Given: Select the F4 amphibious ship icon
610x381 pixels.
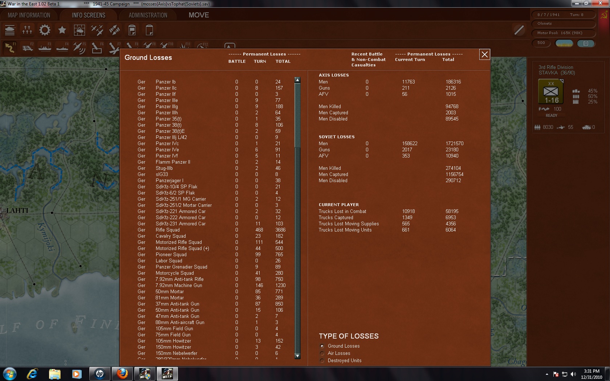Looking at the screenshot, I should 62,48.
